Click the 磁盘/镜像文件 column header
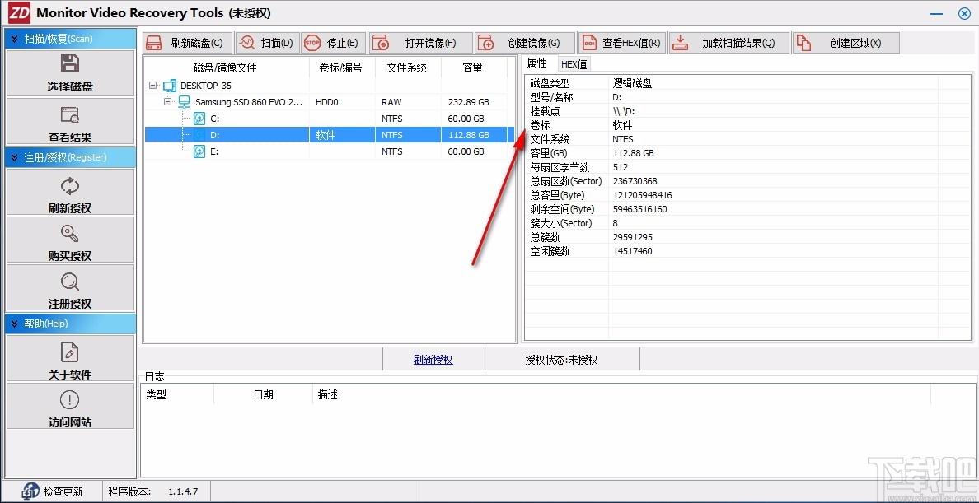The height and width of the screenshot is (503, 979). pos(226,68)
